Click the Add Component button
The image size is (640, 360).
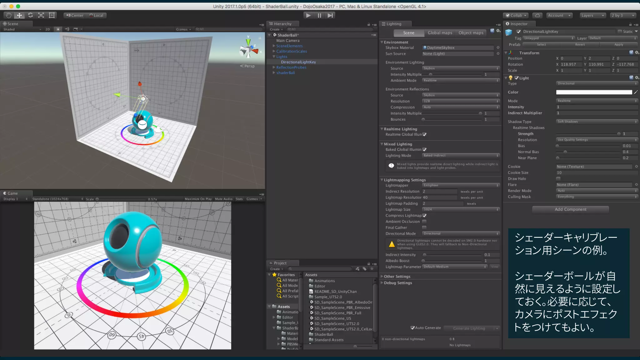point(570,209)
